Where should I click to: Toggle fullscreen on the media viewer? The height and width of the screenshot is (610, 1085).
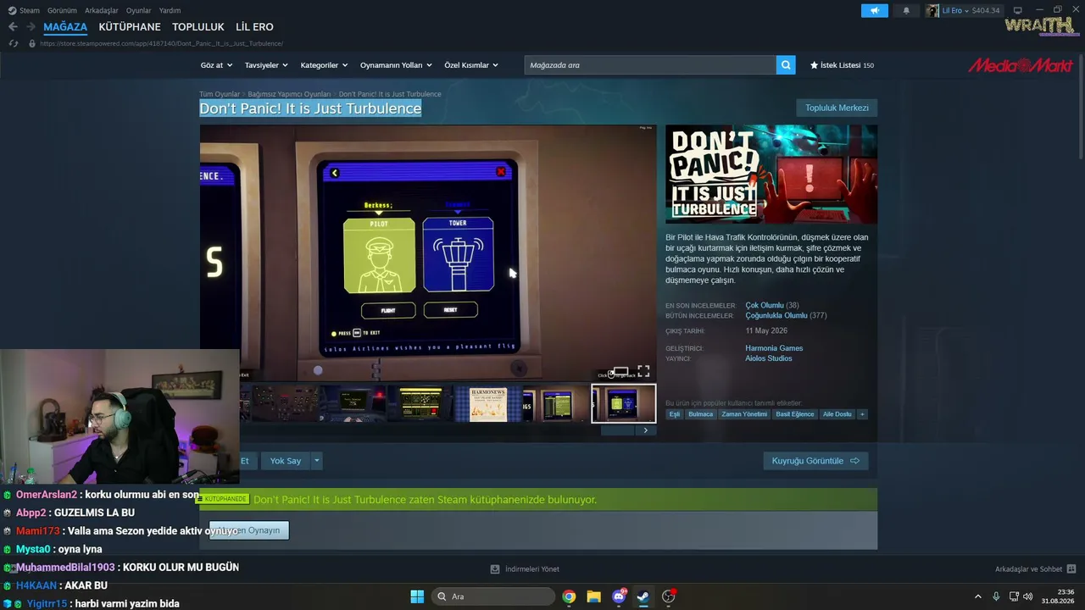(x=643, y=371)
